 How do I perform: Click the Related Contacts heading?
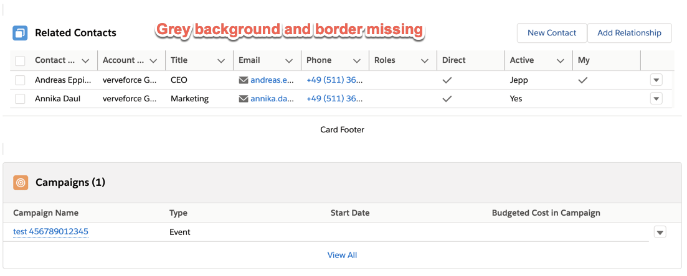[x=76, y=33]
